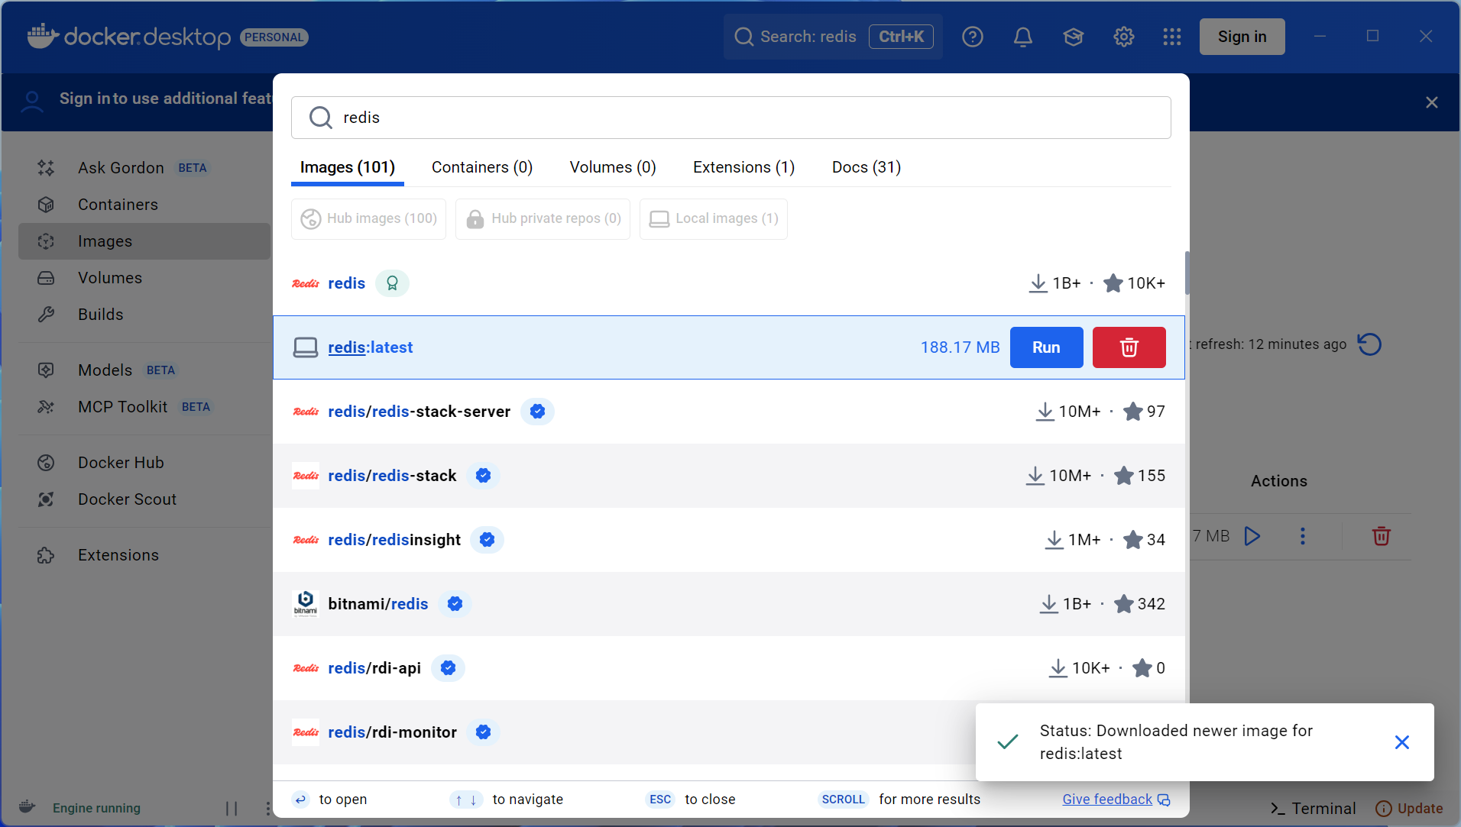Open the redis/rdi-api result

click(x=729, y=668)
